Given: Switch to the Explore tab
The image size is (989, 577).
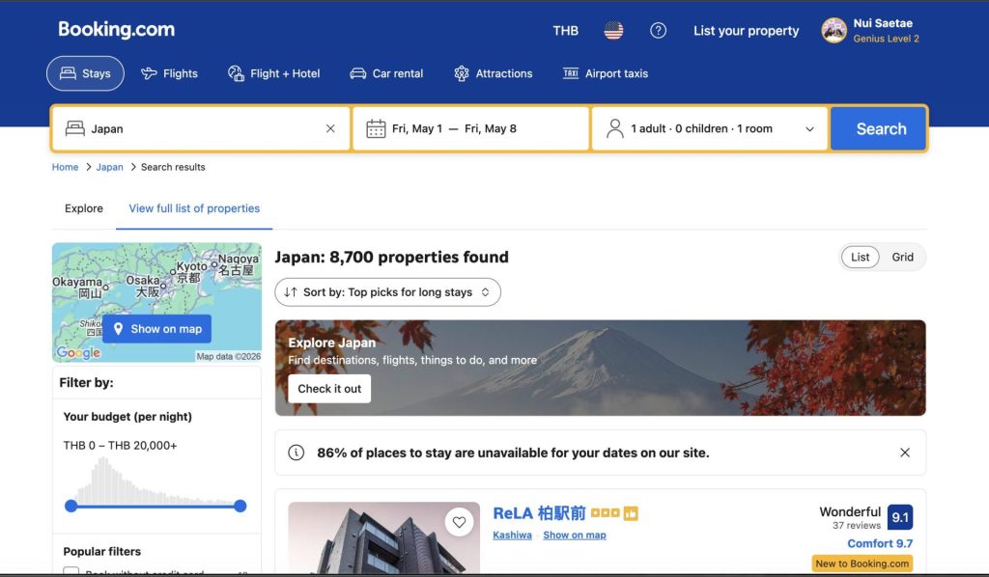Looking at the screenshot, I should pyautogui.click(x=84, y=208).
